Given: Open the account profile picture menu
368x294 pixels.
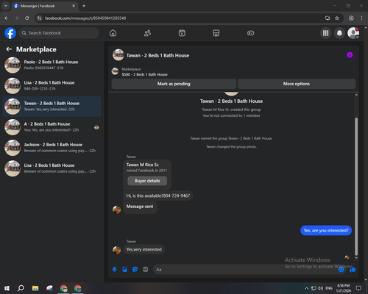Looking at the screenshot, I should coord(353,33).
